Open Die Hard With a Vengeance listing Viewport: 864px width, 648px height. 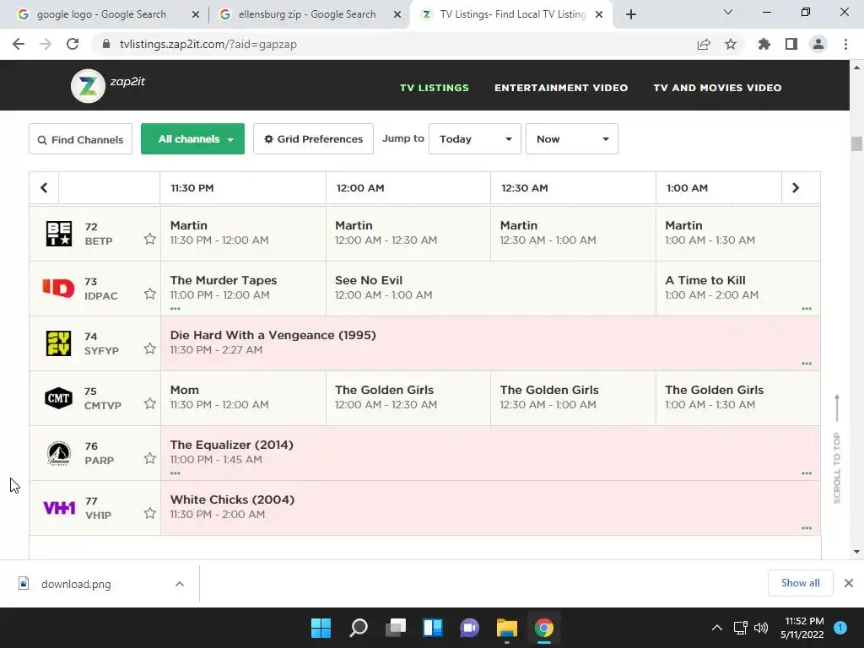pyautogui.click(x=490, y=343)
